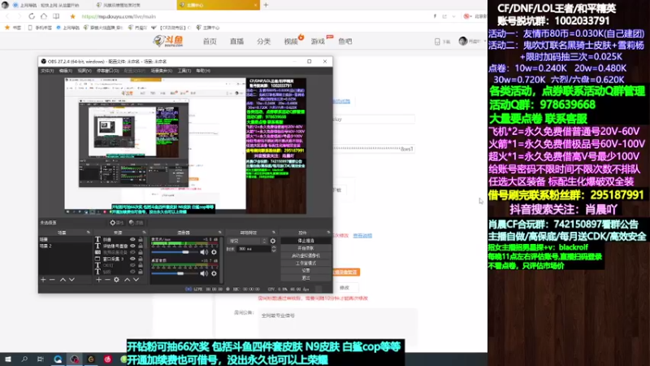Remove the selected scene in OBS

pos(52,280)
